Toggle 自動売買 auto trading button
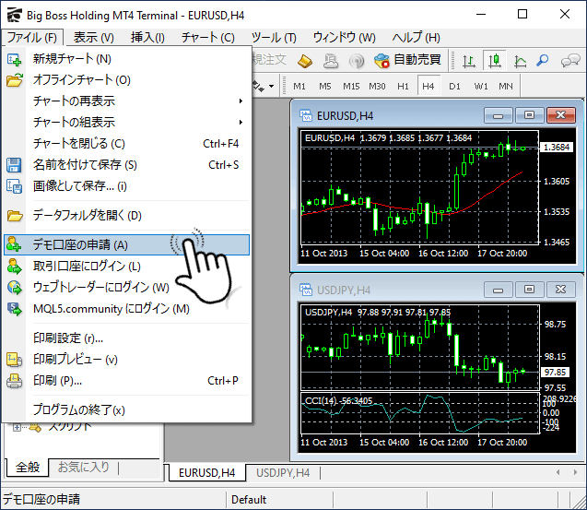 coord(408,60)
